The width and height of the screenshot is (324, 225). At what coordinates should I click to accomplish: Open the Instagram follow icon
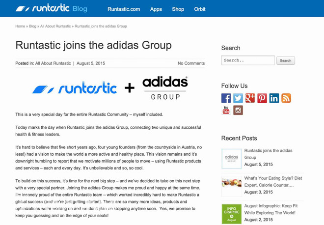238,110
